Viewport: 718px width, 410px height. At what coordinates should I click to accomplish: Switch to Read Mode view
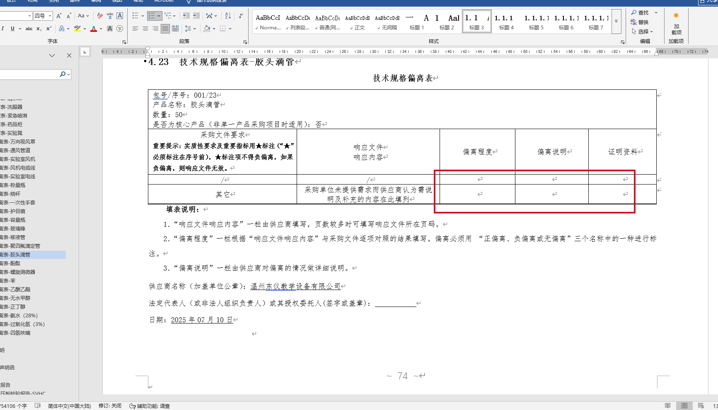tap(667, 406)
